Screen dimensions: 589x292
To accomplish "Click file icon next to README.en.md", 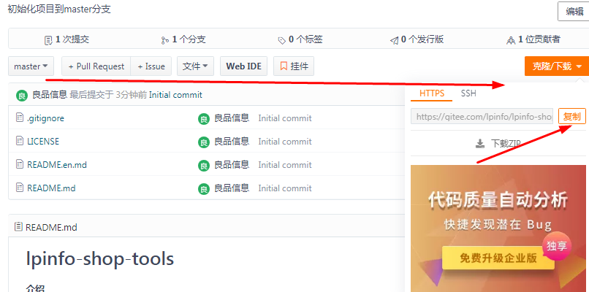I will pyautogui.click(x=20, y=164).
